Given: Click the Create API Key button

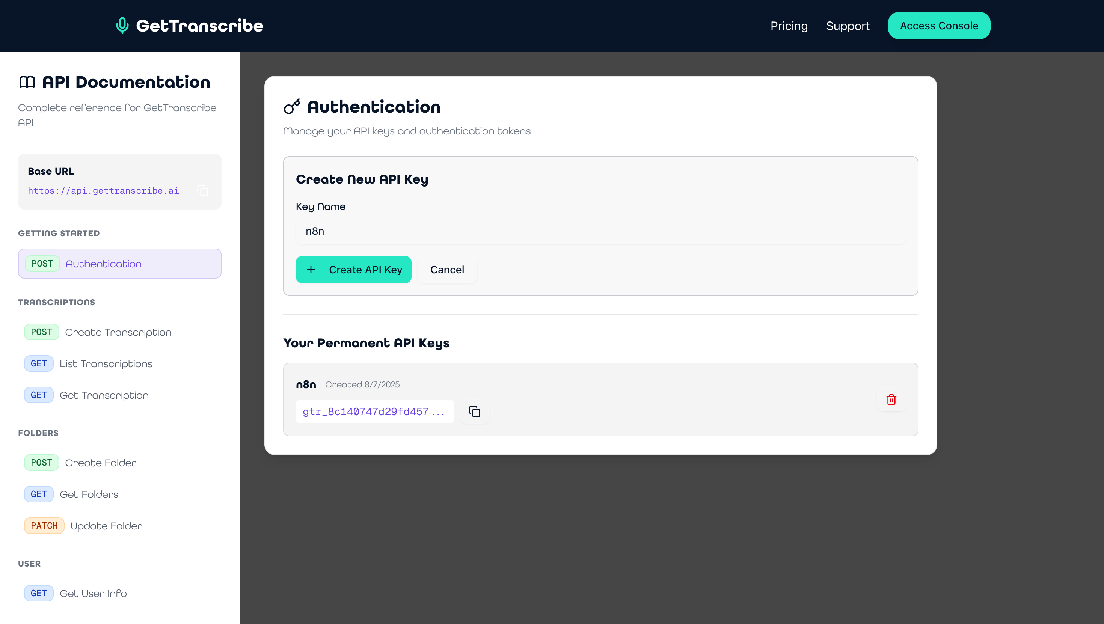Looking at the screenshot, I should coord(354,270).
